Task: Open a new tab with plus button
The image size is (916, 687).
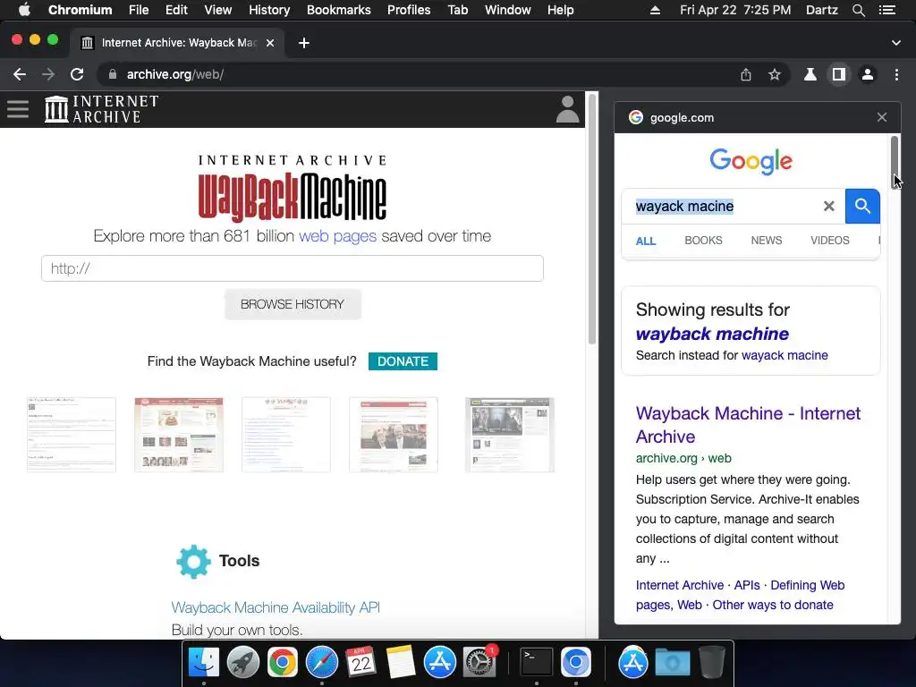Action: (x=304, y=43)
